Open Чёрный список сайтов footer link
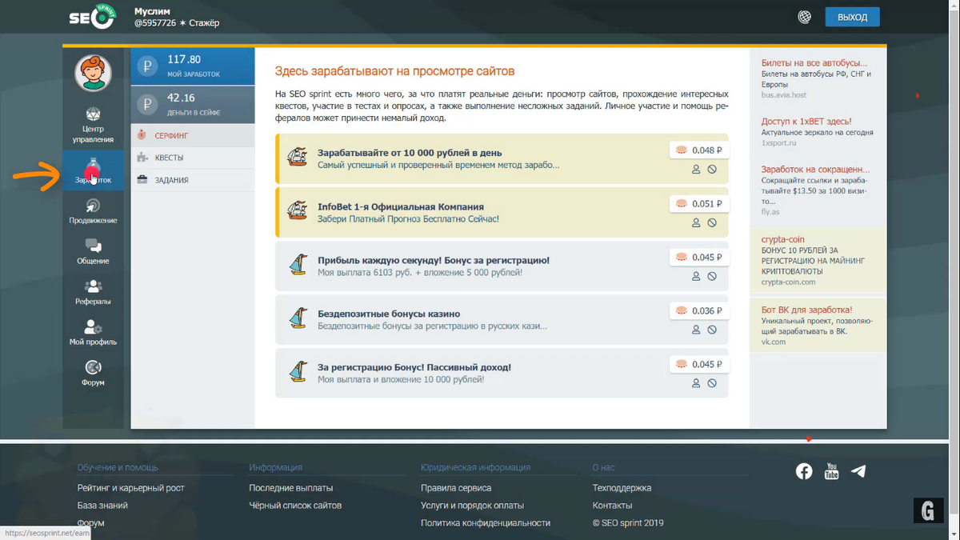This screenshot has height=540, width=960. [x=295, y=506]
